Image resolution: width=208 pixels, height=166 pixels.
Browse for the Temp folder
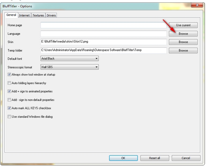[x=183, y=50]
